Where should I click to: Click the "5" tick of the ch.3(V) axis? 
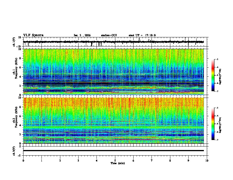tap(20, 146)
